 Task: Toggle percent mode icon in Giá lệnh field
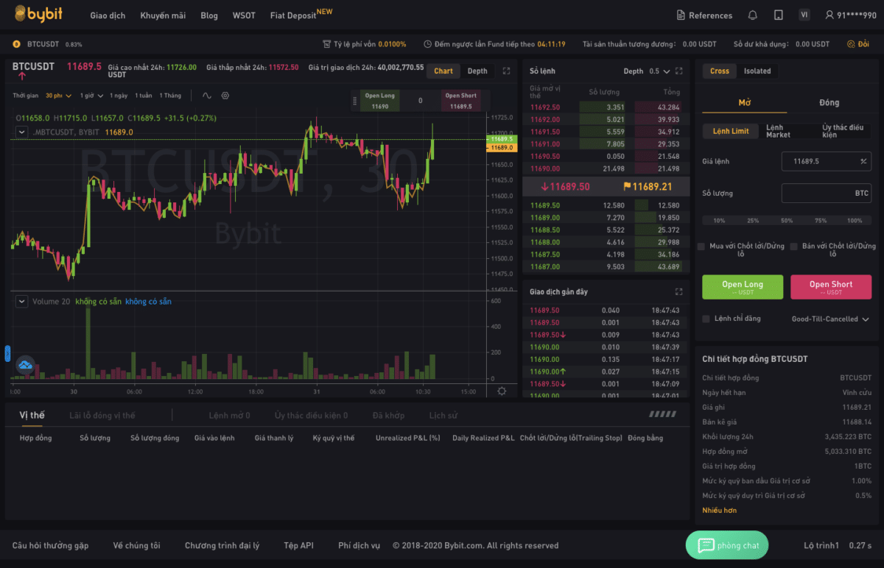(x=863, y=161)
